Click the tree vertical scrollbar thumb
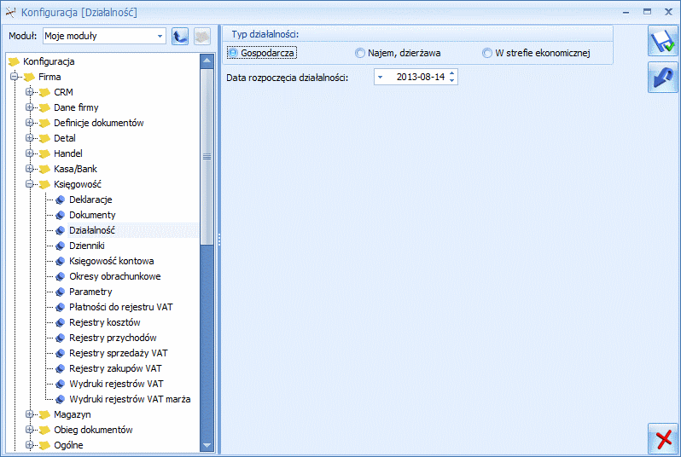Image resolution: width=681 pixels, height=457 pixels. coord(207,156)
